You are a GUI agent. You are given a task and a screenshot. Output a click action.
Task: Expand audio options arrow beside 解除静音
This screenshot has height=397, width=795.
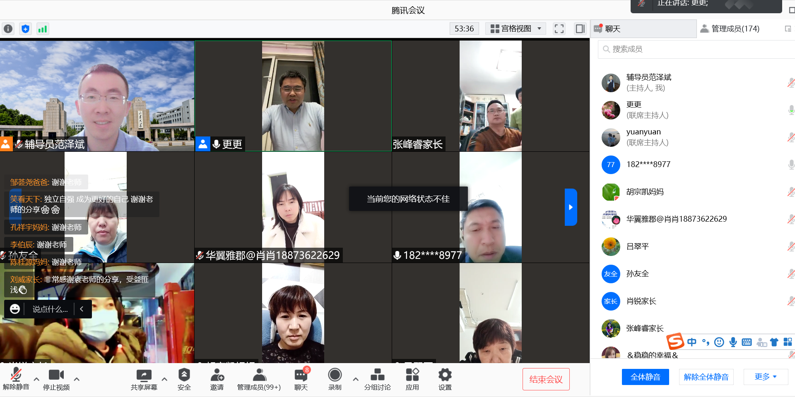click(36, 379)
